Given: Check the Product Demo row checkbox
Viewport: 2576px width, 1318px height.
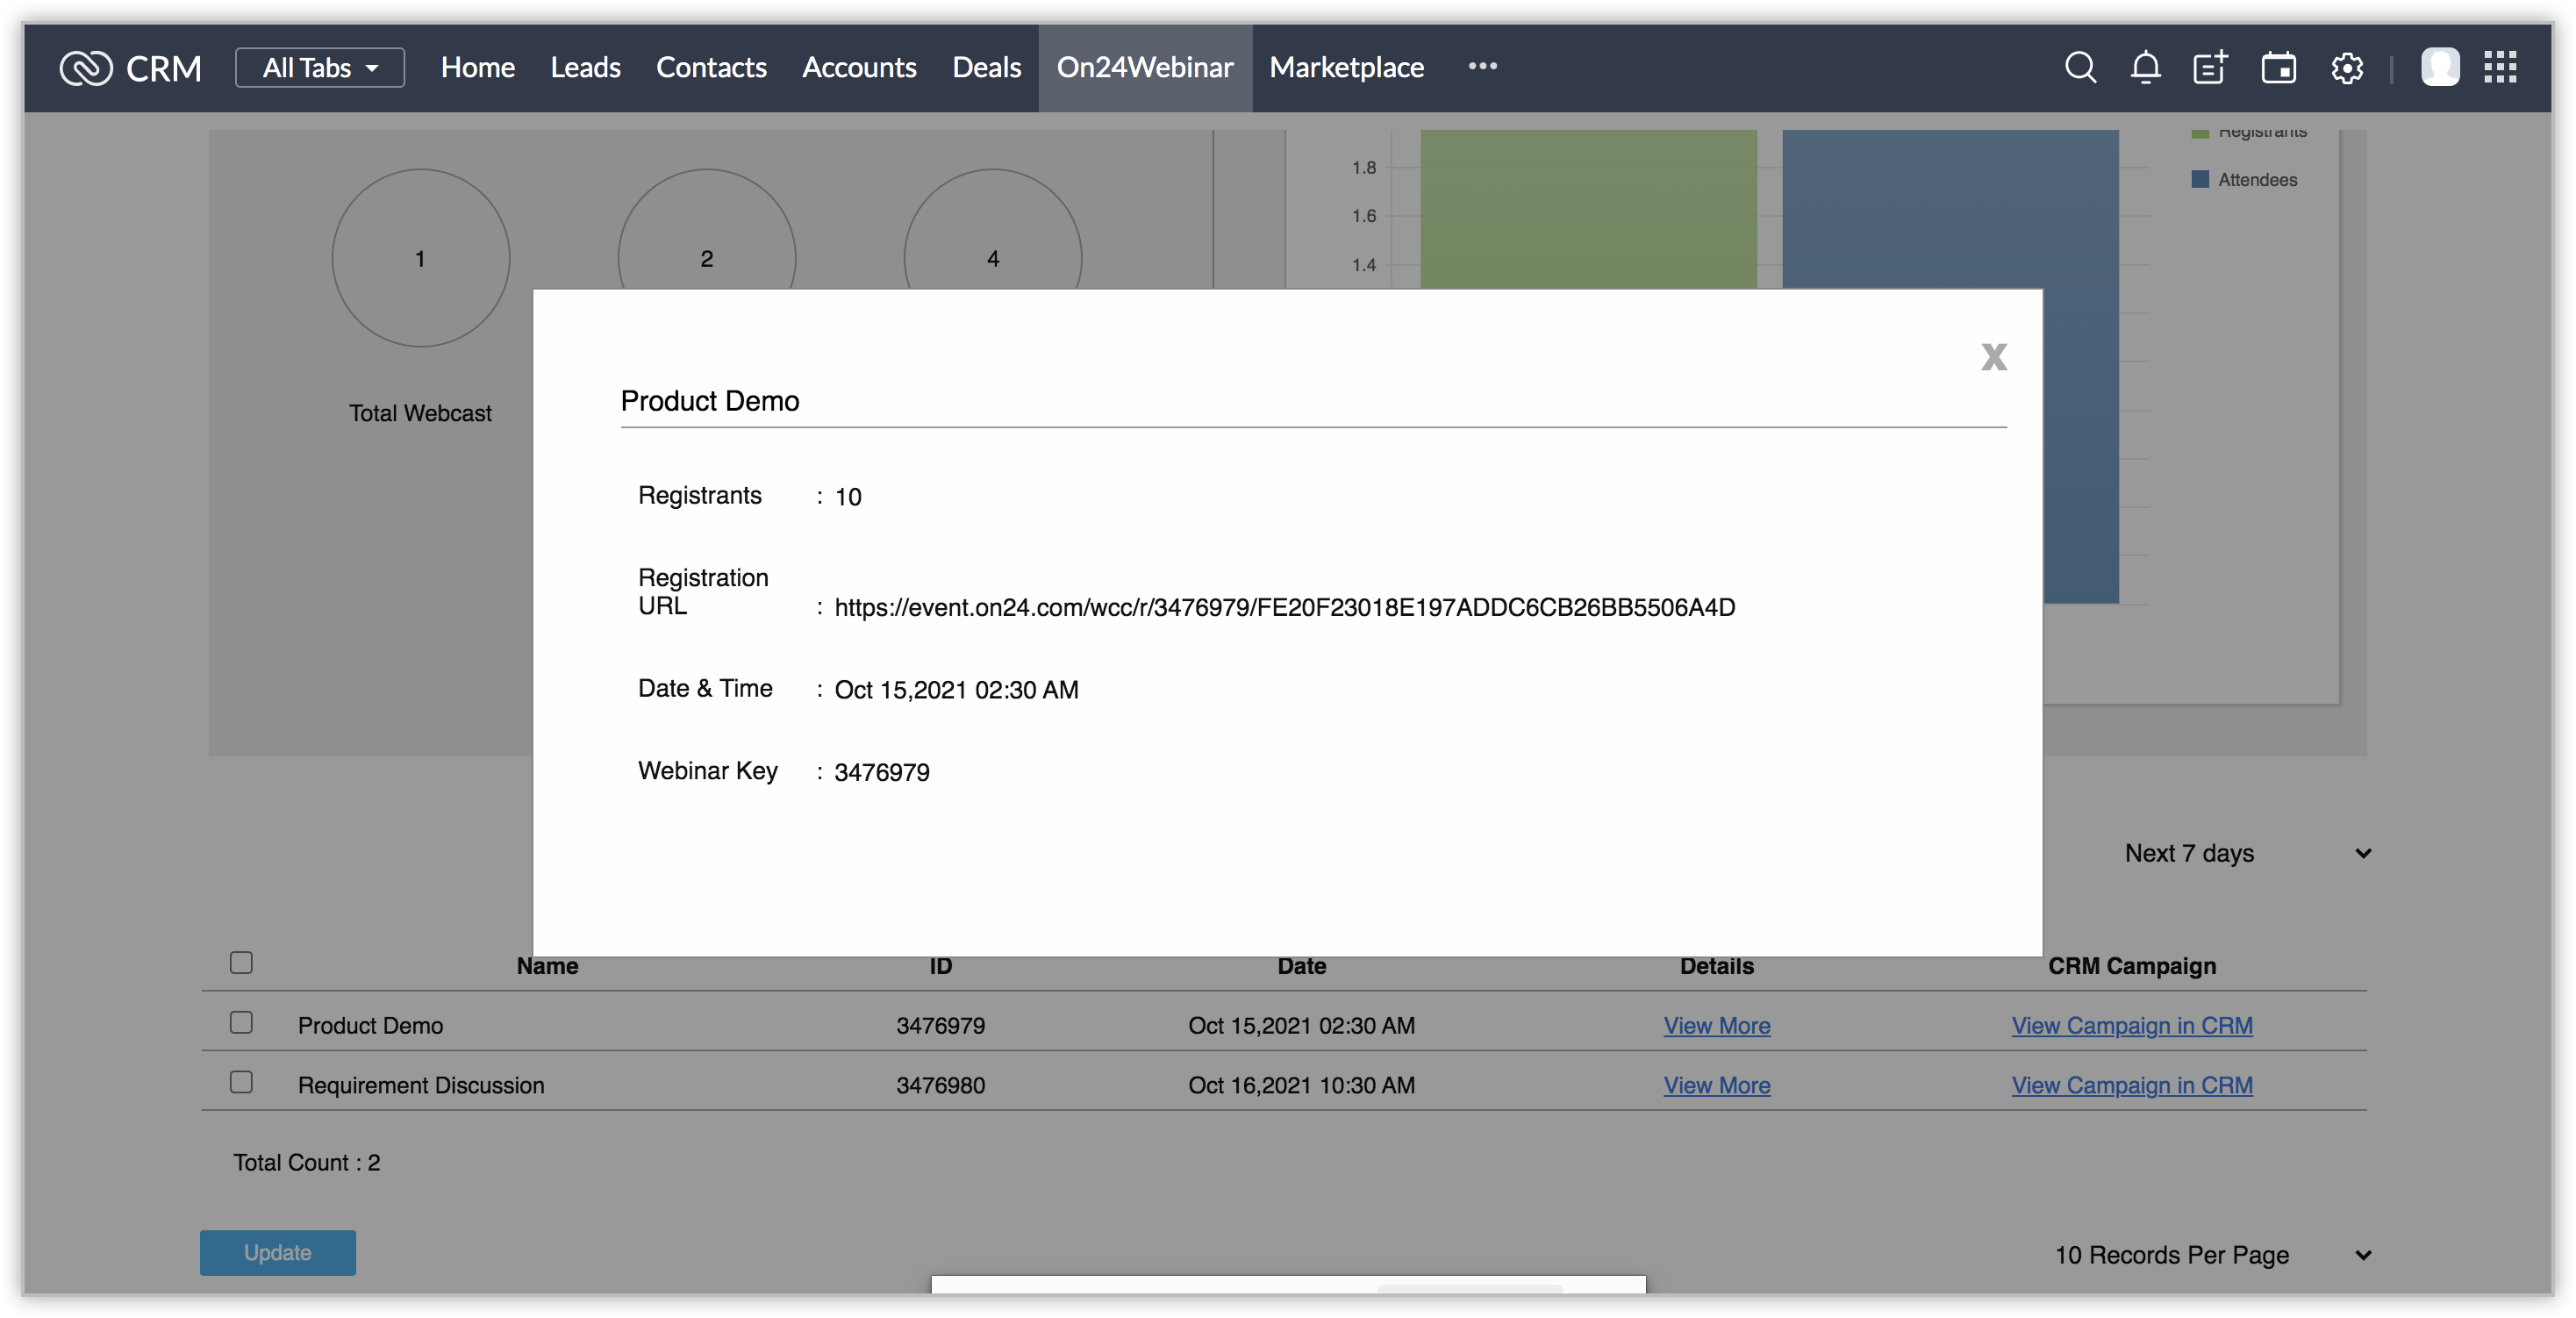Looking at the screenshot, I should pyautogui.click(x=241, y=1022).
